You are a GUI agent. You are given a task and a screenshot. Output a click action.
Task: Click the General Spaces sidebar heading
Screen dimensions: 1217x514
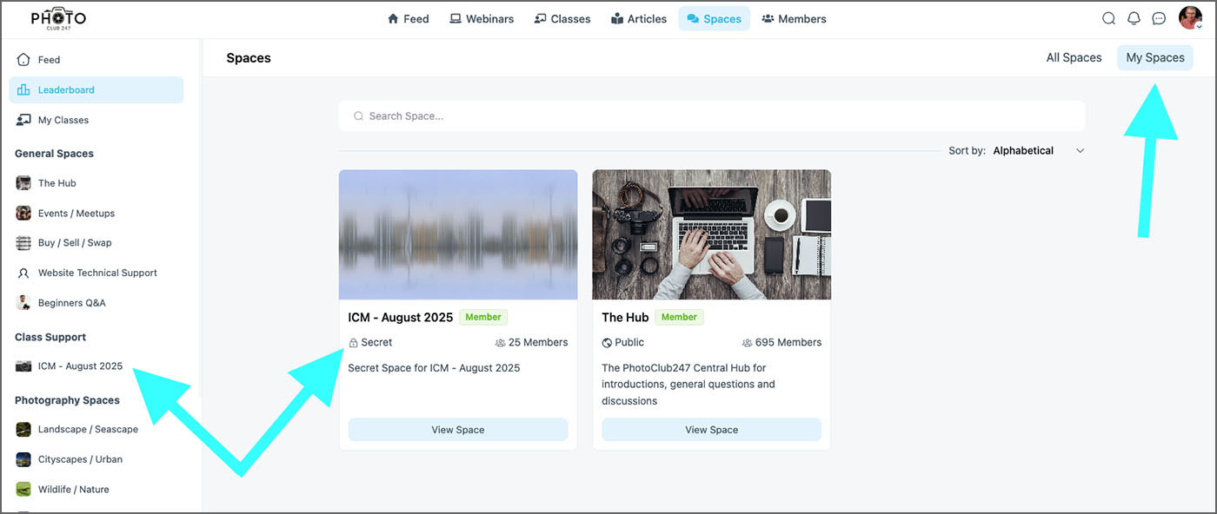[x=54, y=154]
